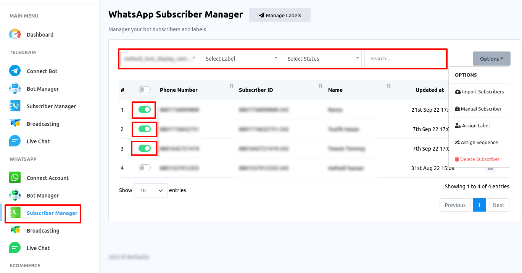
Task: Select page 1 in pagination
Action: point(479,205)
